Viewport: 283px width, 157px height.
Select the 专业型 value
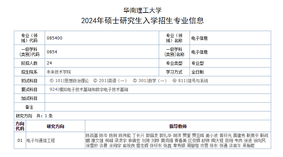(x=197, y=63)
